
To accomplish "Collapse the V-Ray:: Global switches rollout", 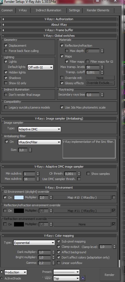I will pos(59,36).
